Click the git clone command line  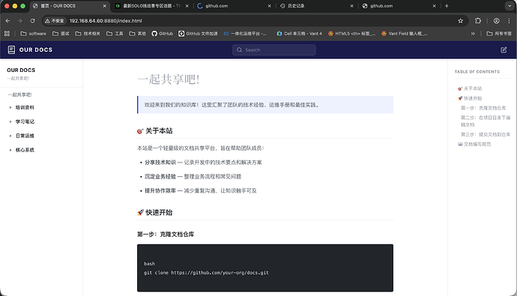206,273
